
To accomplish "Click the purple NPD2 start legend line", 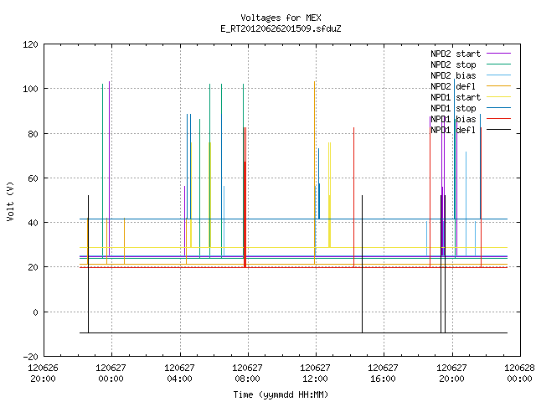I will point(498,54).
